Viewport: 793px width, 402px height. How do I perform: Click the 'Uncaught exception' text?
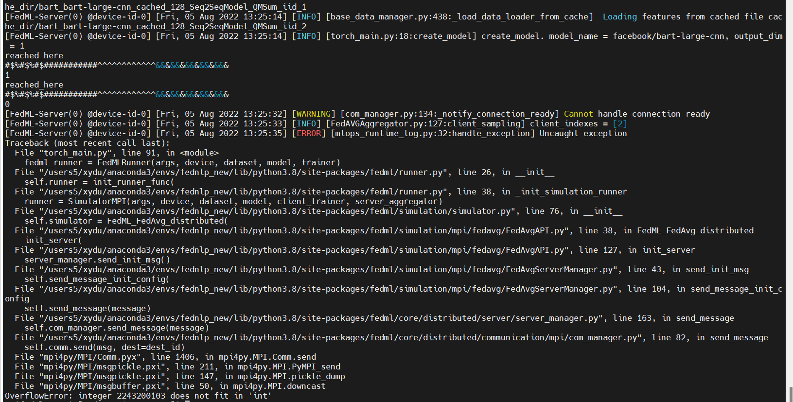click(583, 133)
